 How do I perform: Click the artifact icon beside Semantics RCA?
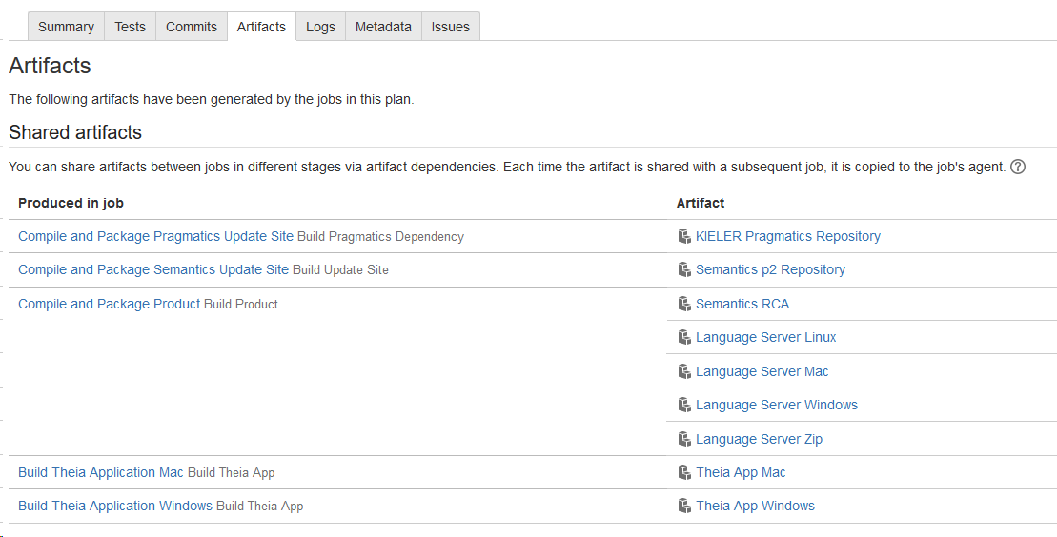pyautogui.click(x=683, y=304)
